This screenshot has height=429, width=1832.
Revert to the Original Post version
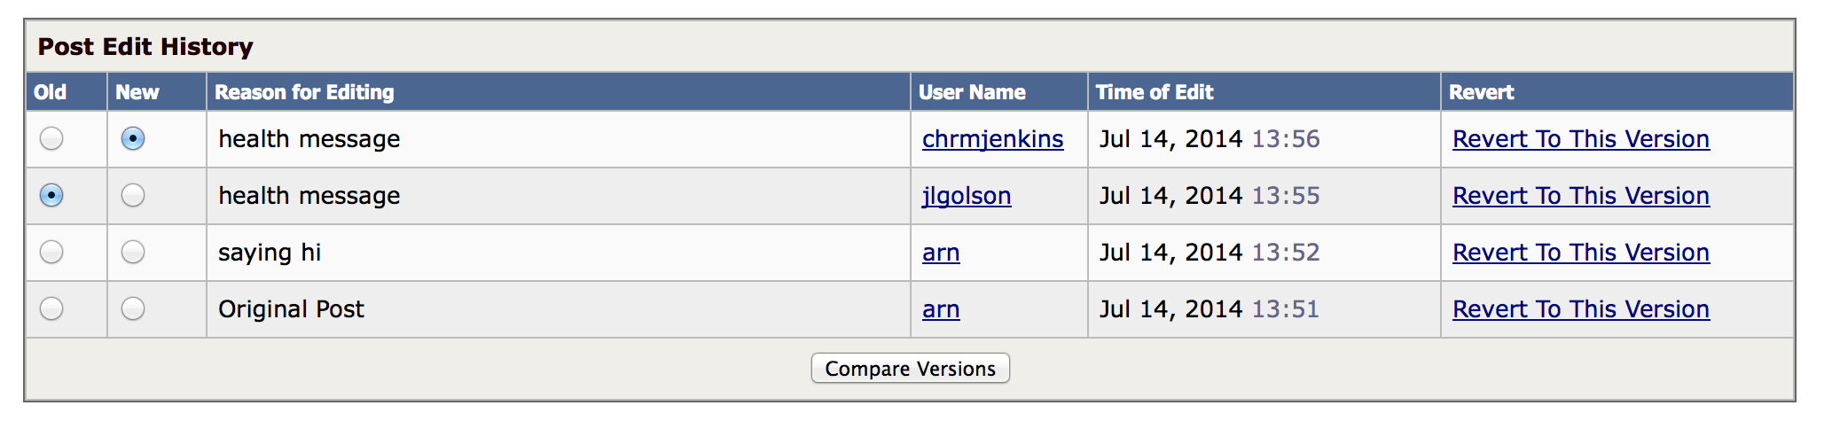(1581, 309)
